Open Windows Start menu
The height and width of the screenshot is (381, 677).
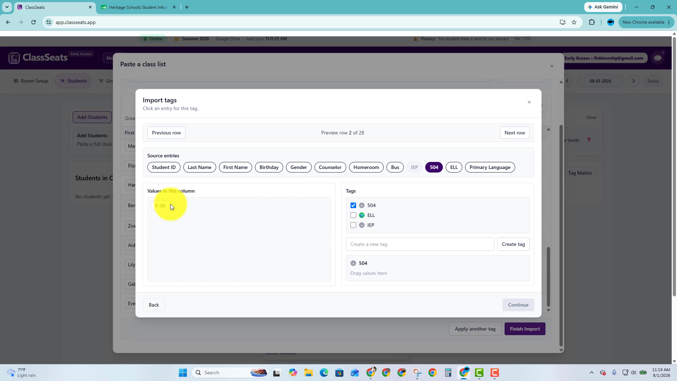183,373
